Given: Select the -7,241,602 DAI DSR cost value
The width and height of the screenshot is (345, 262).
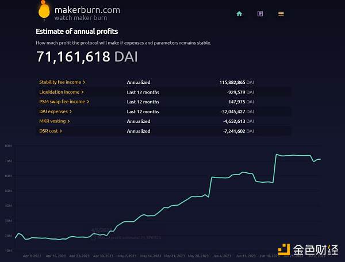Looking at the screenshot, I should pos(239,131).
